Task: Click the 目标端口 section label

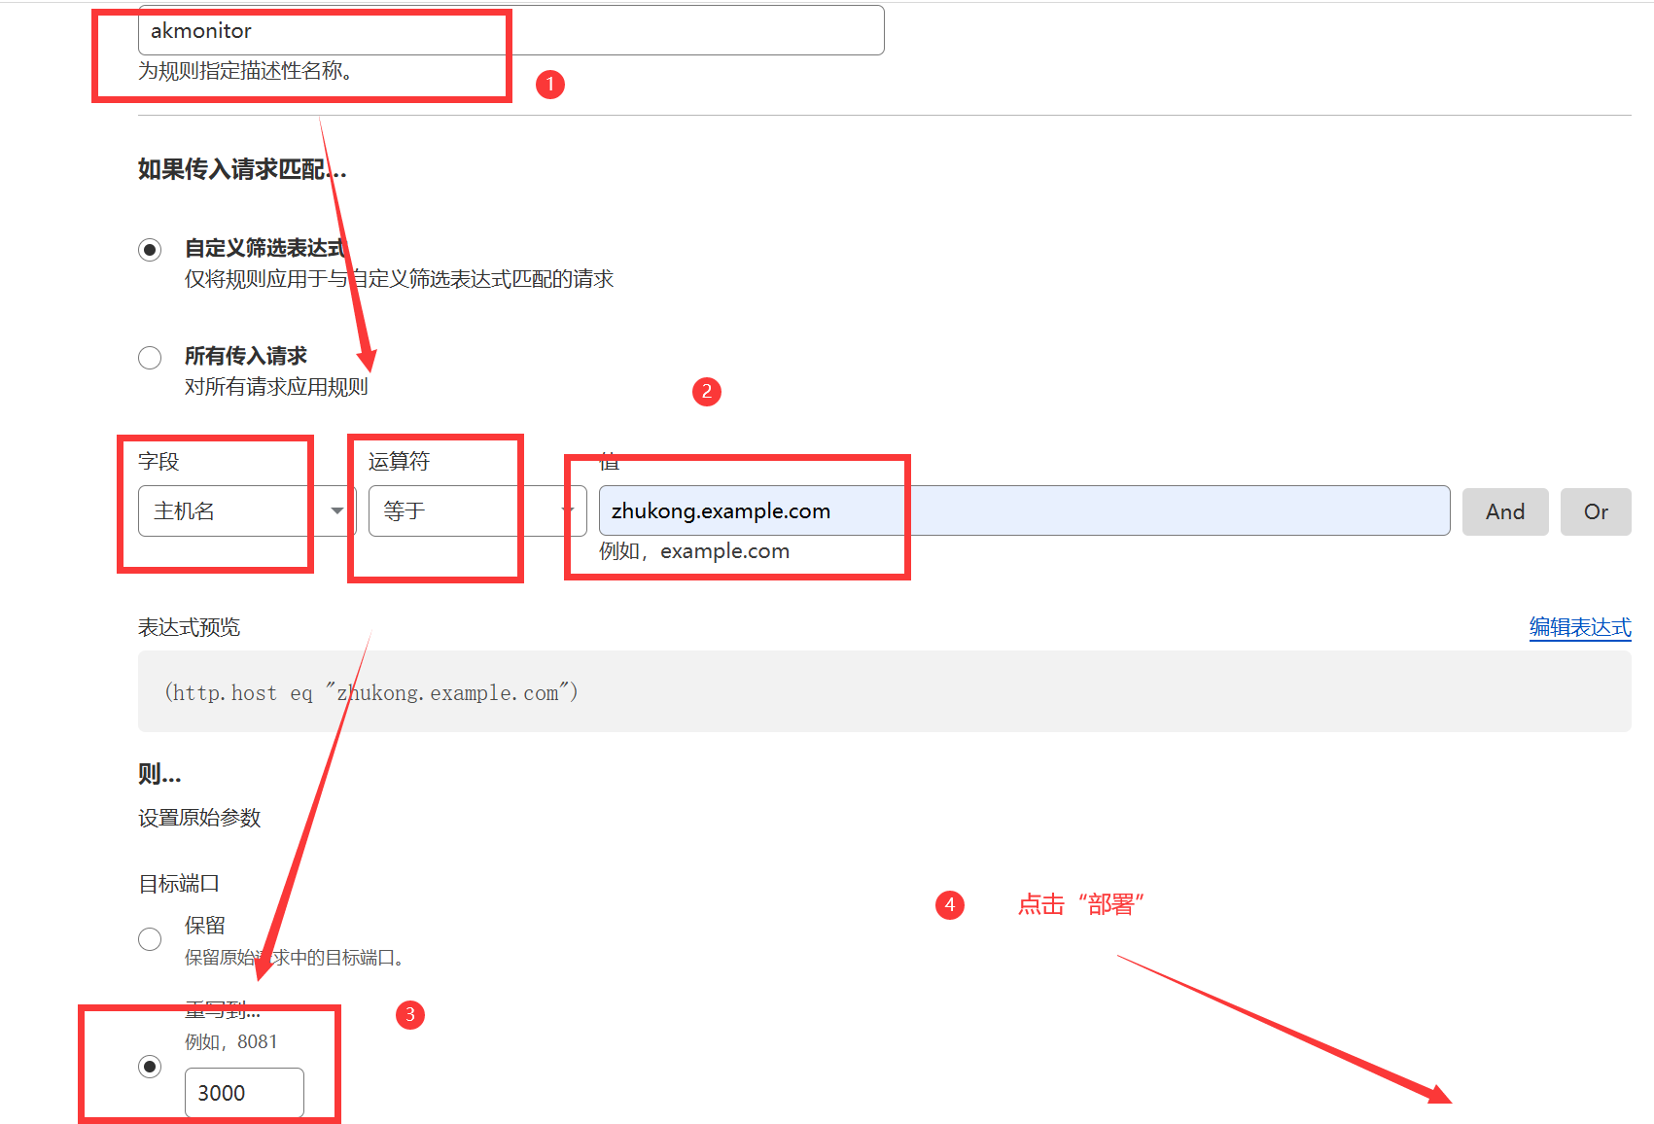Action: 179,884
